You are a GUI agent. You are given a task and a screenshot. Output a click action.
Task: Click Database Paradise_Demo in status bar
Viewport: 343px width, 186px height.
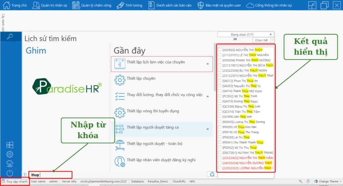149,181
